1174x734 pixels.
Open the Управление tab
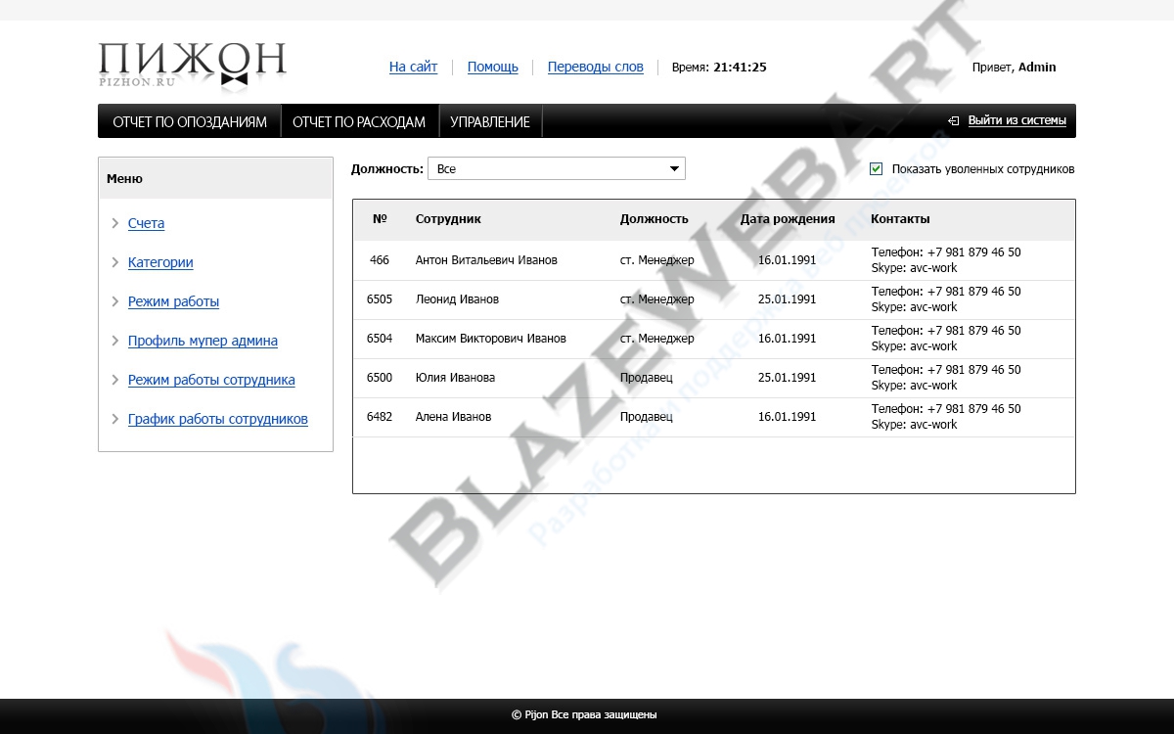tap(490, 122)
